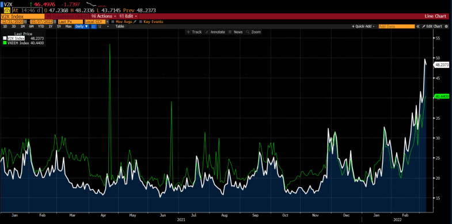The height and width of the screenshot is (224, 452).
Task: Open Suggested Charts
Action: click(x=67, y=17)
